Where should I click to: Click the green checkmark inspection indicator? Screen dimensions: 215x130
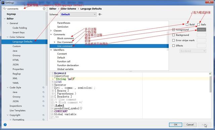[210, 74]
